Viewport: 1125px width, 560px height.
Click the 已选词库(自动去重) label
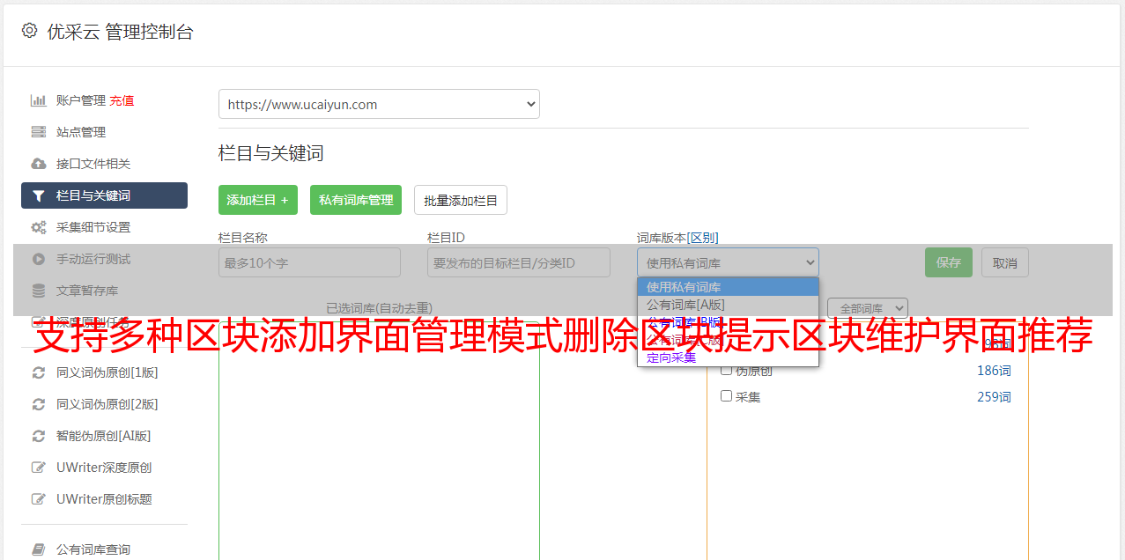coord(379,308)
